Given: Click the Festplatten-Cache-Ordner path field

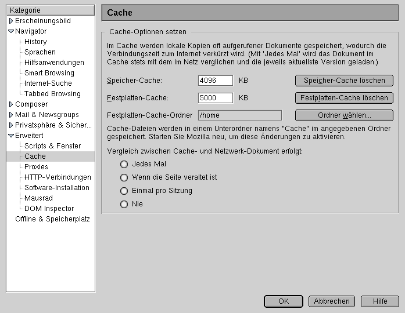Looking at the screenshot, I should (x=240, y=115).
